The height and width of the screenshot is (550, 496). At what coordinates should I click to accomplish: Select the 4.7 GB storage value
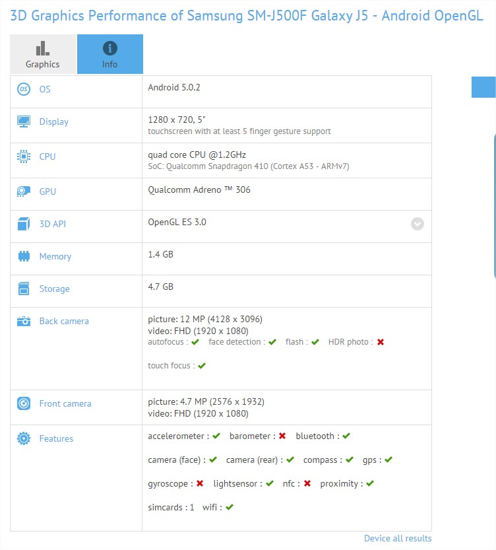160,287
